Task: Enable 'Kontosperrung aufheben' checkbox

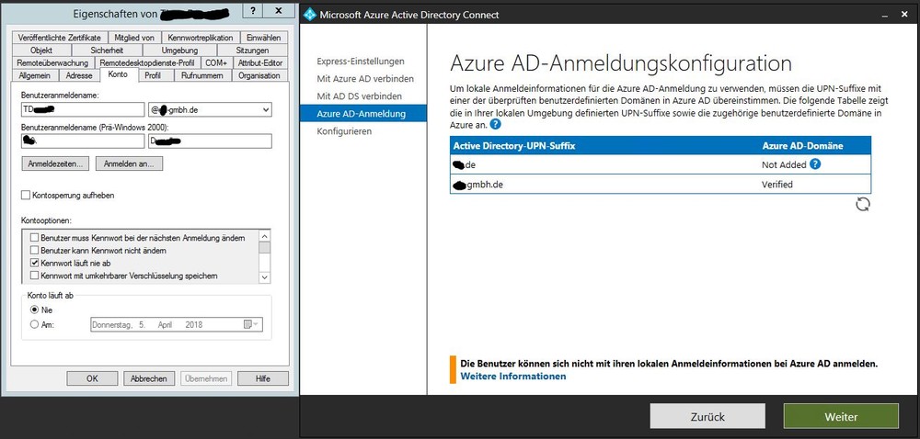Action: [26, 195]
